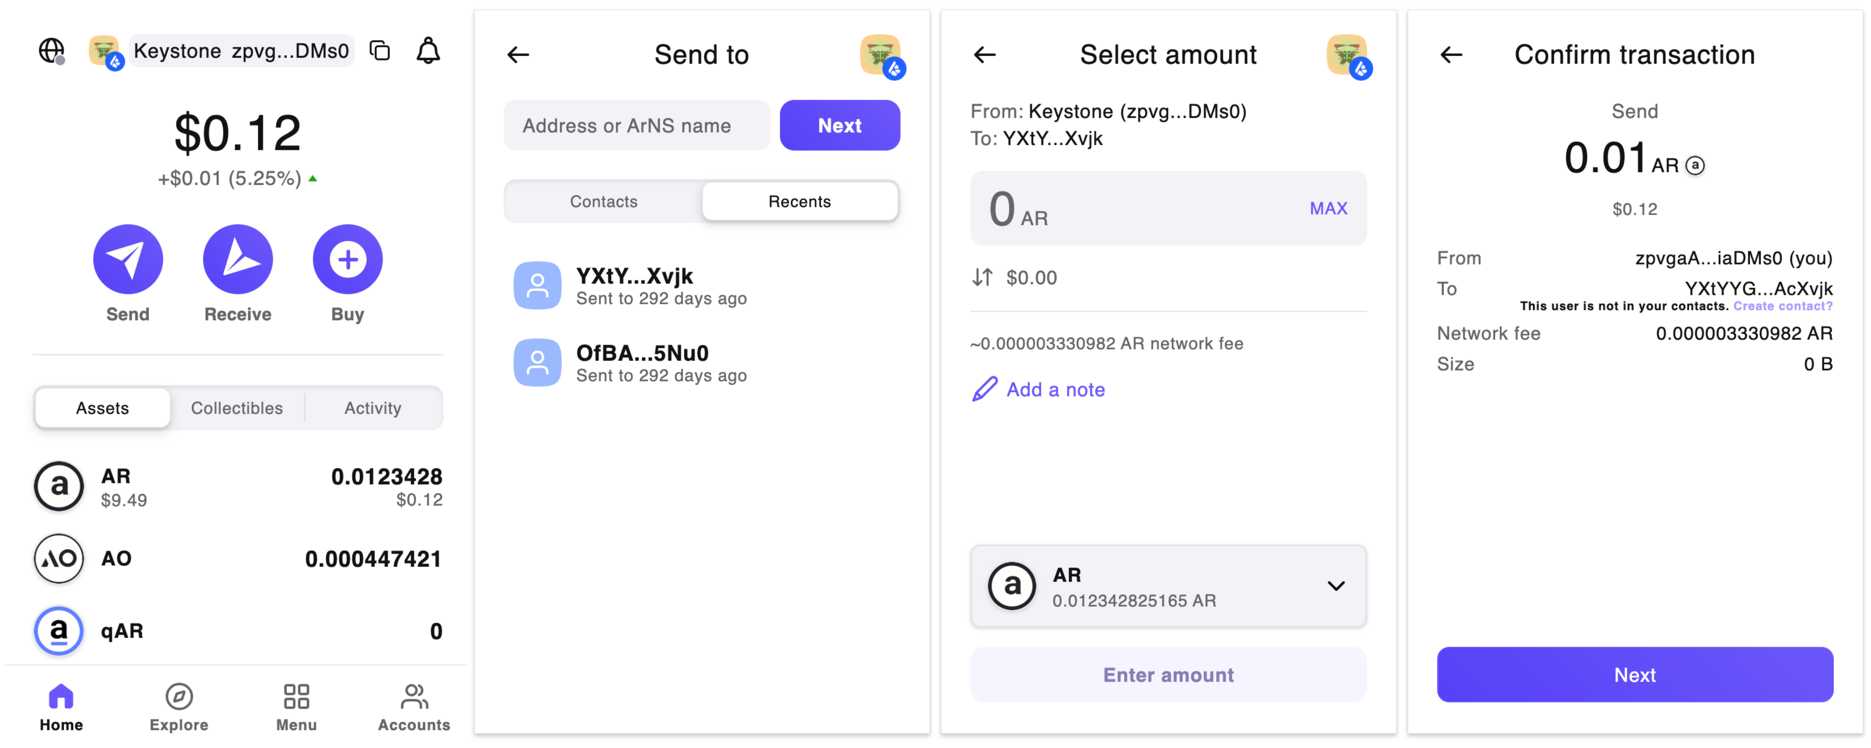This screenshot has width=1871, height=748.
Task: Open the Activity tab
Action: tap(373, 408)
